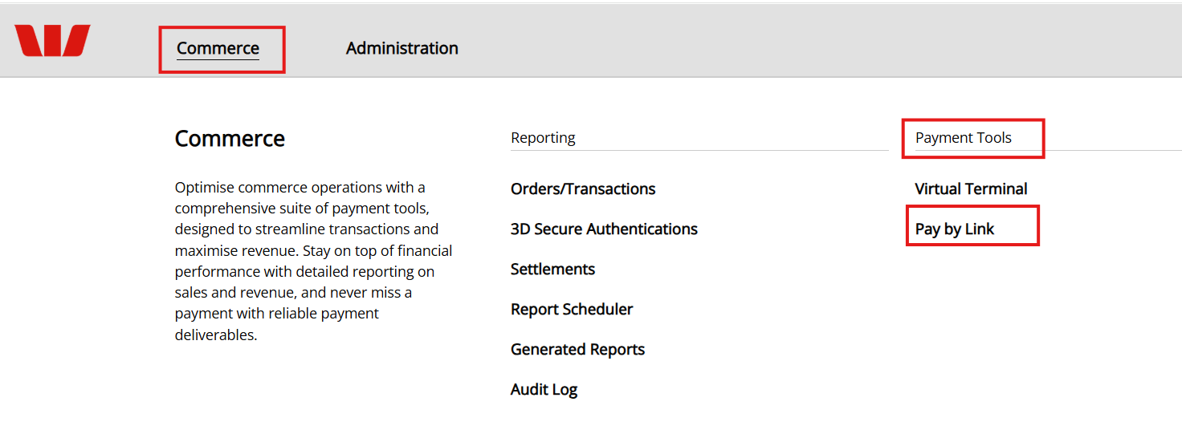This screenshot has width=1182, height=434.
Task: Go to 3D Secure Authentications
Action: [604, 229]
